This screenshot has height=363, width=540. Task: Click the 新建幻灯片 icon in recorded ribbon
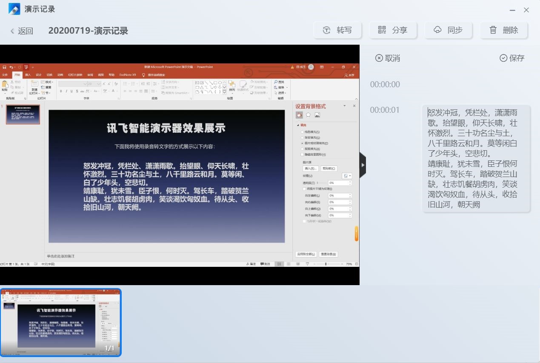(x=34, y=84)
